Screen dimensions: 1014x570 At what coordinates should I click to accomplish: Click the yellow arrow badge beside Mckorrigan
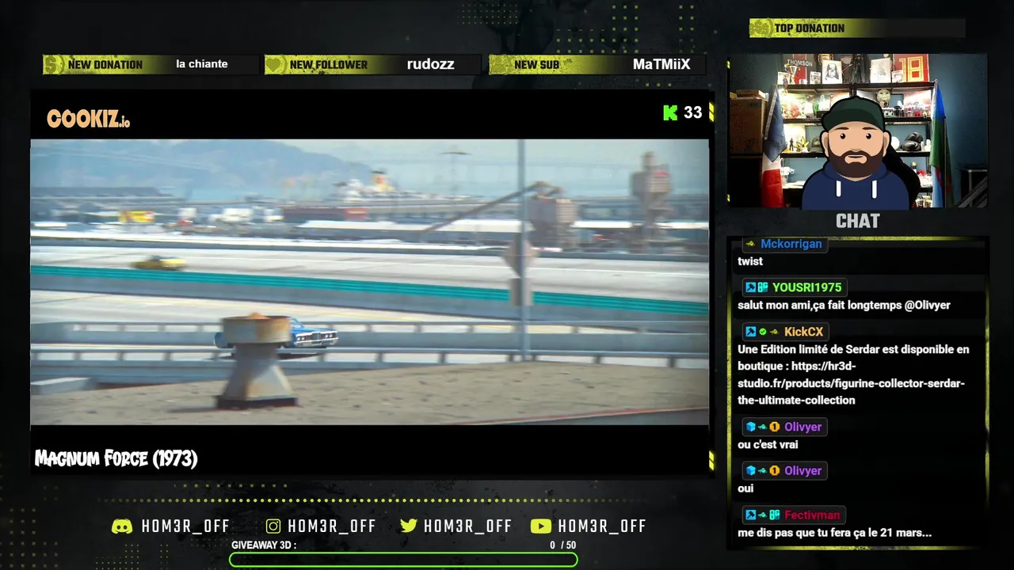[750, 244]
